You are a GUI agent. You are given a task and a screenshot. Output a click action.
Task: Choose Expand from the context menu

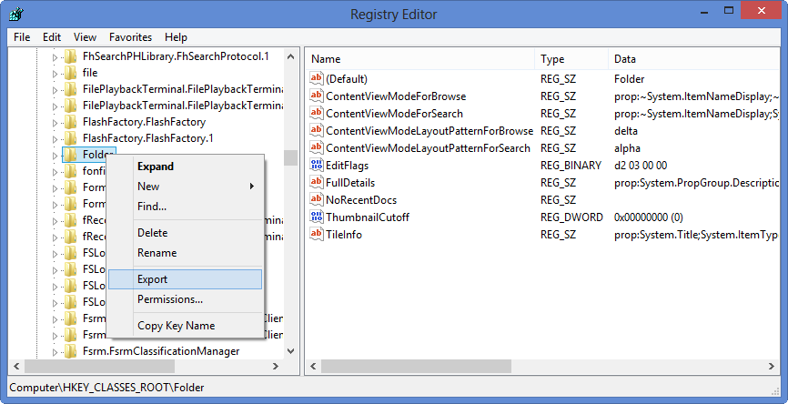click(185, 167)
